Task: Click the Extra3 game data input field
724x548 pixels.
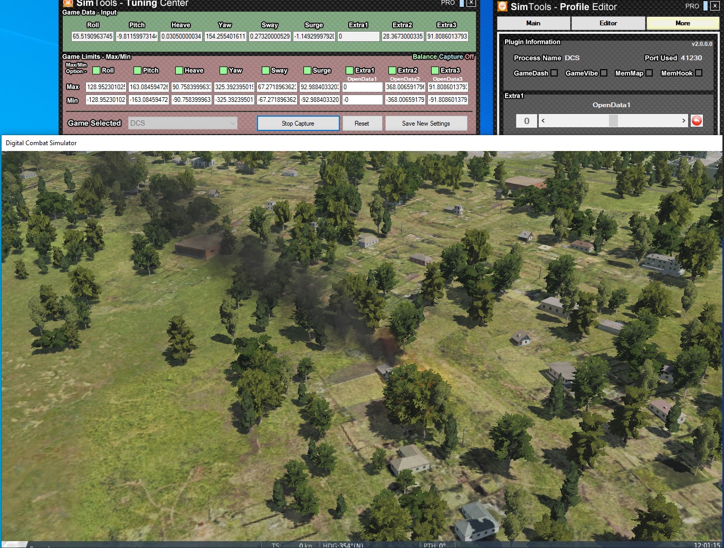Action: coord(447,36)
